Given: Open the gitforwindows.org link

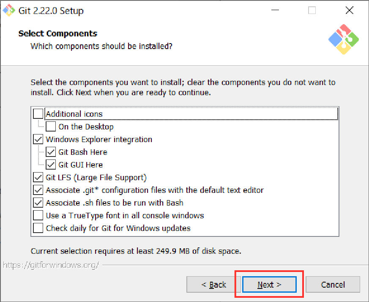Looking at the screenshot, I should click(51, 265).
